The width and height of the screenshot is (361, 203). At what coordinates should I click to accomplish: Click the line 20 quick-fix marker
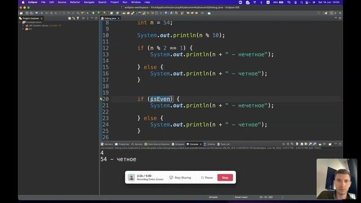tap(101, 99)
